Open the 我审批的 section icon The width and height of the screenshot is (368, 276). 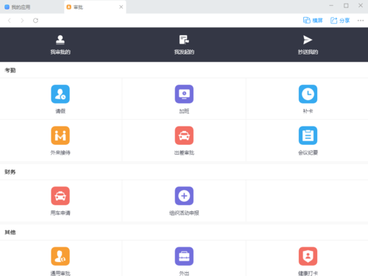(x=60, y=40)
